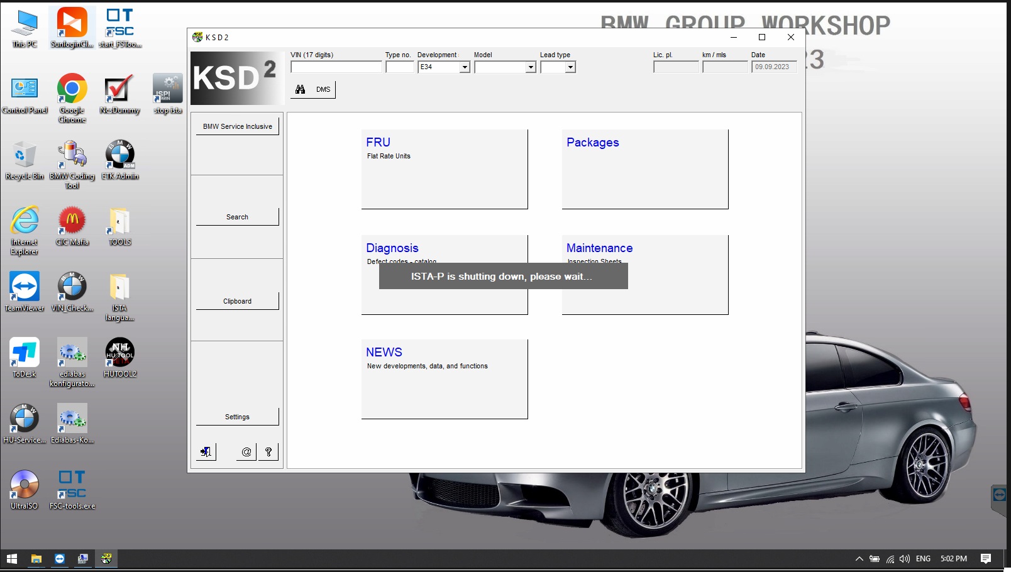Open NcsDummy desktop shortcut

click(x=120, y=94)
